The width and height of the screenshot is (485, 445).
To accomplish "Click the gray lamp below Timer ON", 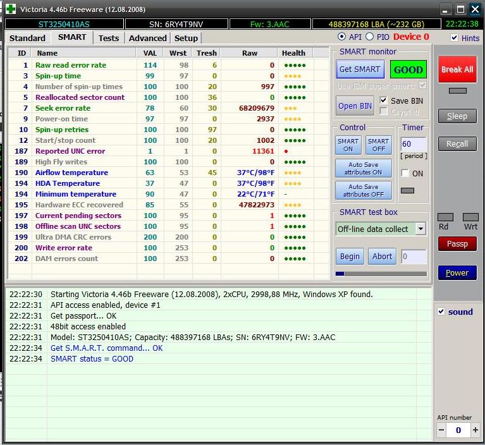I will pyautogui.click(x=407, y=190).
